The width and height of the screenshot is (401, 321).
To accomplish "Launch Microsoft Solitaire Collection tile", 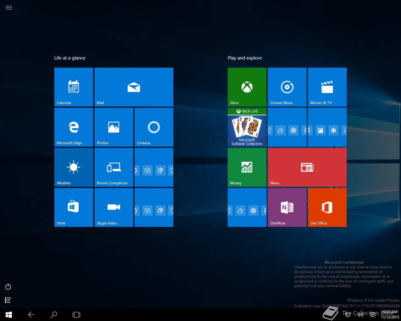I will click(x=247, y=127).
